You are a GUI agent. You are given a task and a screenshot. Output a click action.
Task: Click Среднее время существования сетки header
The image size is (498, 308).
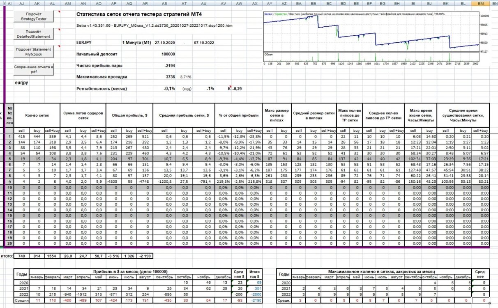click(463, 115)
